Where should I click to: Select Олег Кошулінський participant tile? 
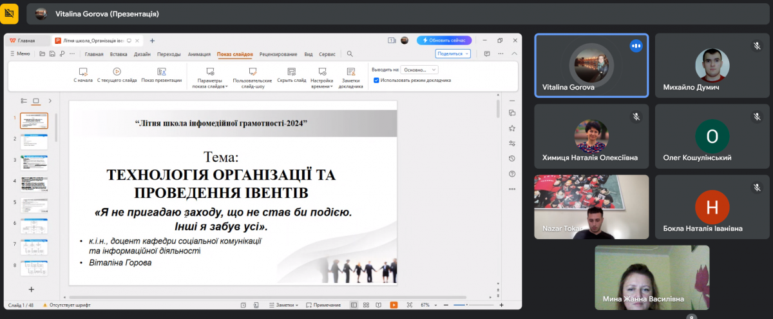[712, 136]
